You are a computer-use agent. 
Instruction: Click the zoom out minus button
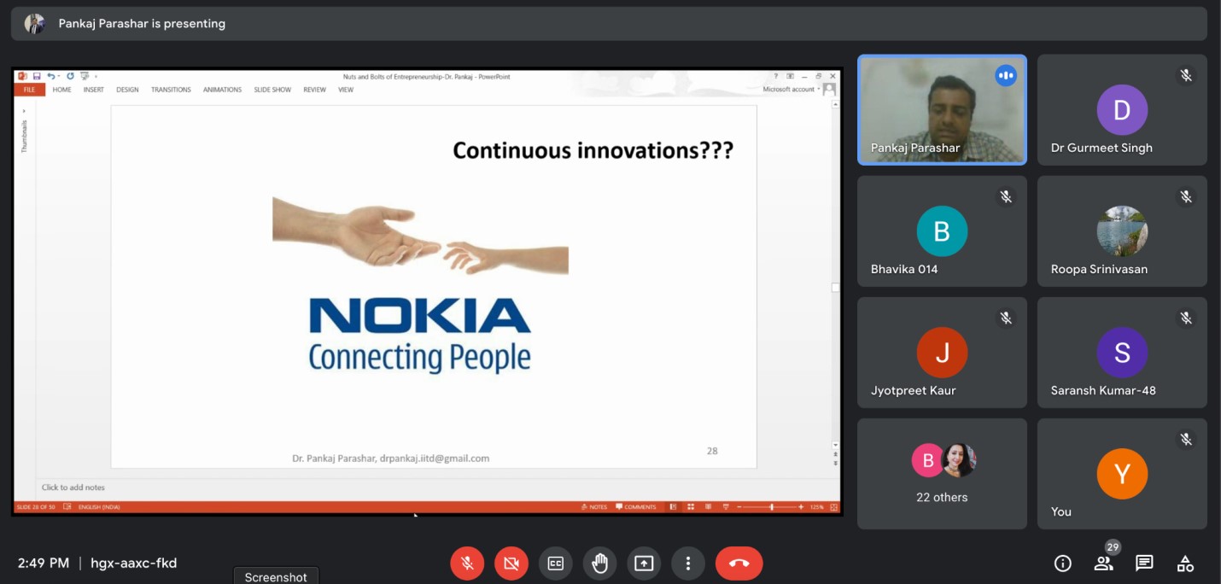[x=739, y=507]
